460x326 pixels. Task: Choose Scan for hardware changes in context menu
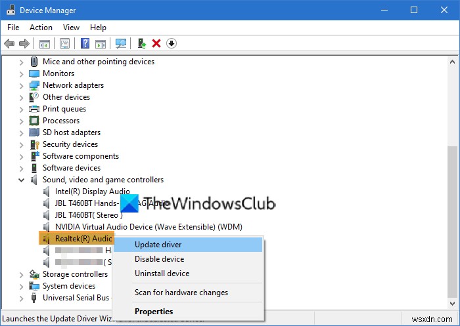pos(188,293)
